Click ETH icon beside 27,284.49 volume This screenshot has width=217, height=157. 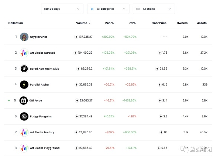pos(77,116)
